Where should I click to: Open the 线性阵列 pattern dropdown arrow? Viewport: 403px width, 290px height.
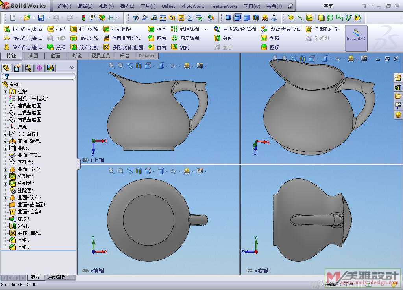tap(205, 29)
